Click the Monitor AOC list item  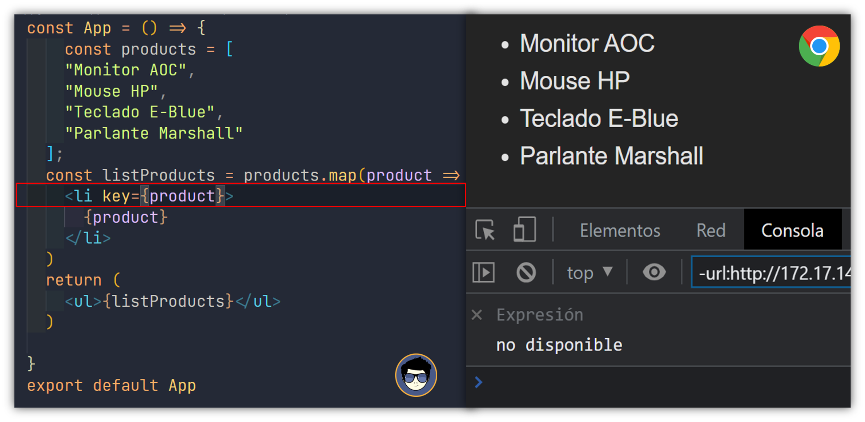(587, 43)
